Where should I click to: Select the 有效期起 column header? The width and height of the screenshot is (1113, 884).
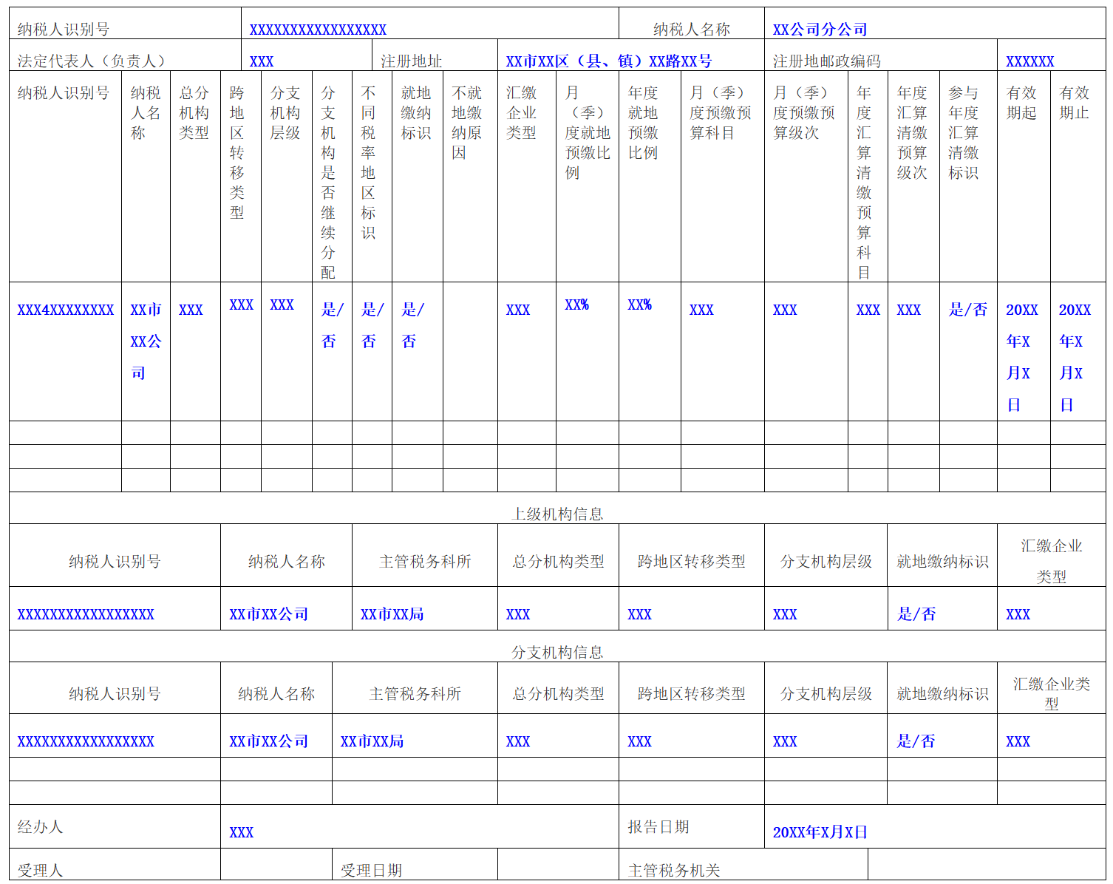pyautogui.click(x=1021, y=103)
